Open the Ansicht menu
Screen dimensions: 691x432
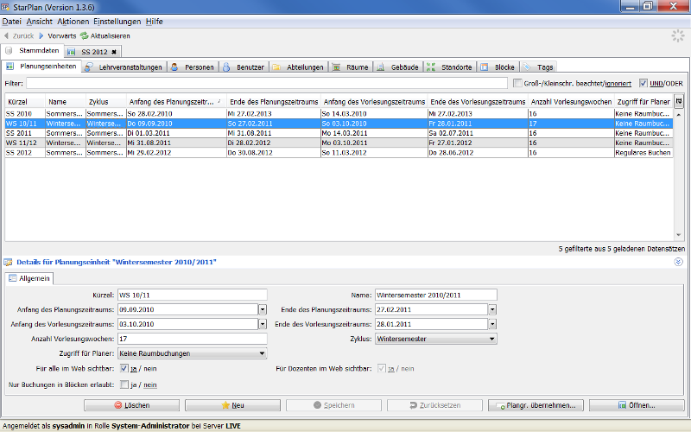pyautogui.click(x=39, y=21)
